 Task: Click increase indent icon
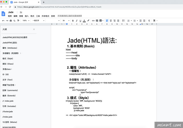(144, 21)
